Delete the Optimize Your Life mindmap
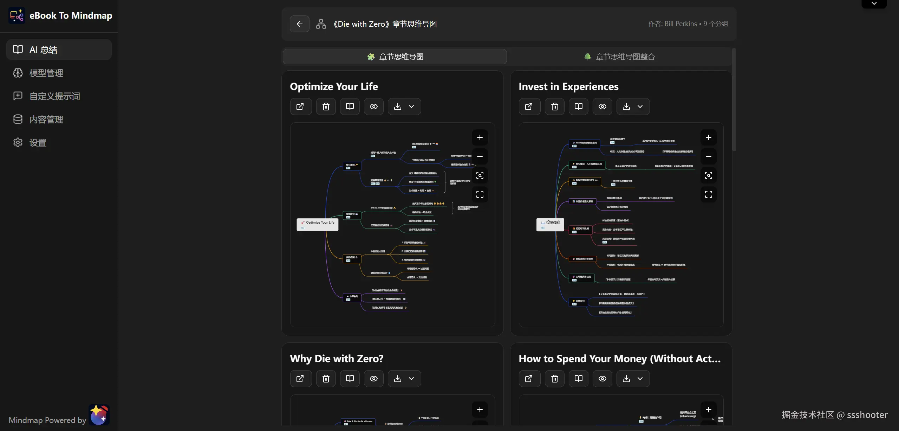 pos(326,107)
